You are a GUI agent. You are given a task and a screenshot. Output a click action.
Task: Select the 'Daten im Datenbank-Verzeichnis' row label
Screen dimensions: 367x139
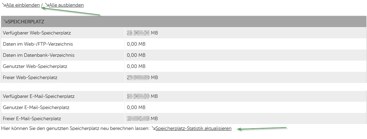[39, 55]
